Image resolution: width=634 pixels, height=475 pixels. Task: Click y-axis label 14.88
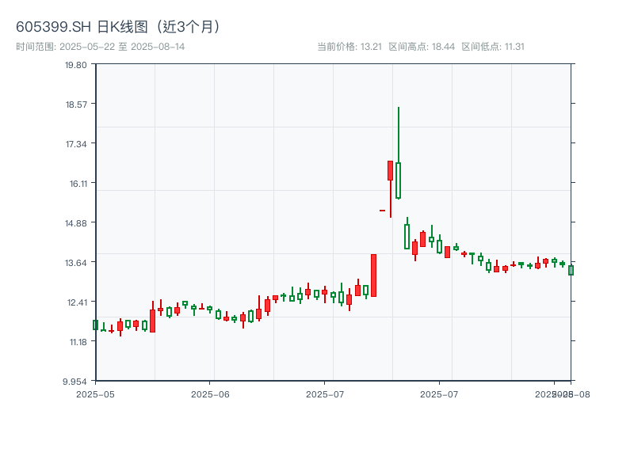click(x=76, y=223)
